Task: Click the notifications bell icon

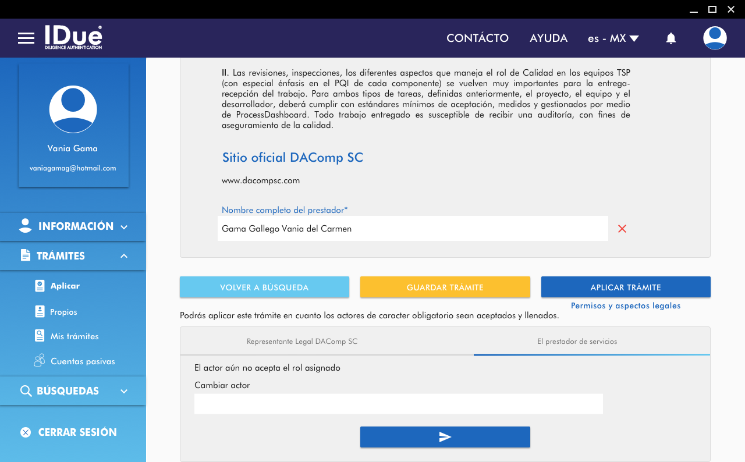Action: 671,38
